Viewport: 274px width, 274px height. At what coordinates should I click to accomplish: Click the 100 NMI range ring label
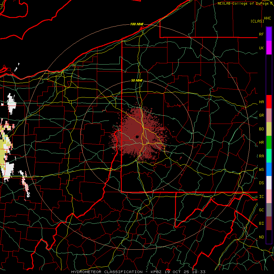[137, 24]
